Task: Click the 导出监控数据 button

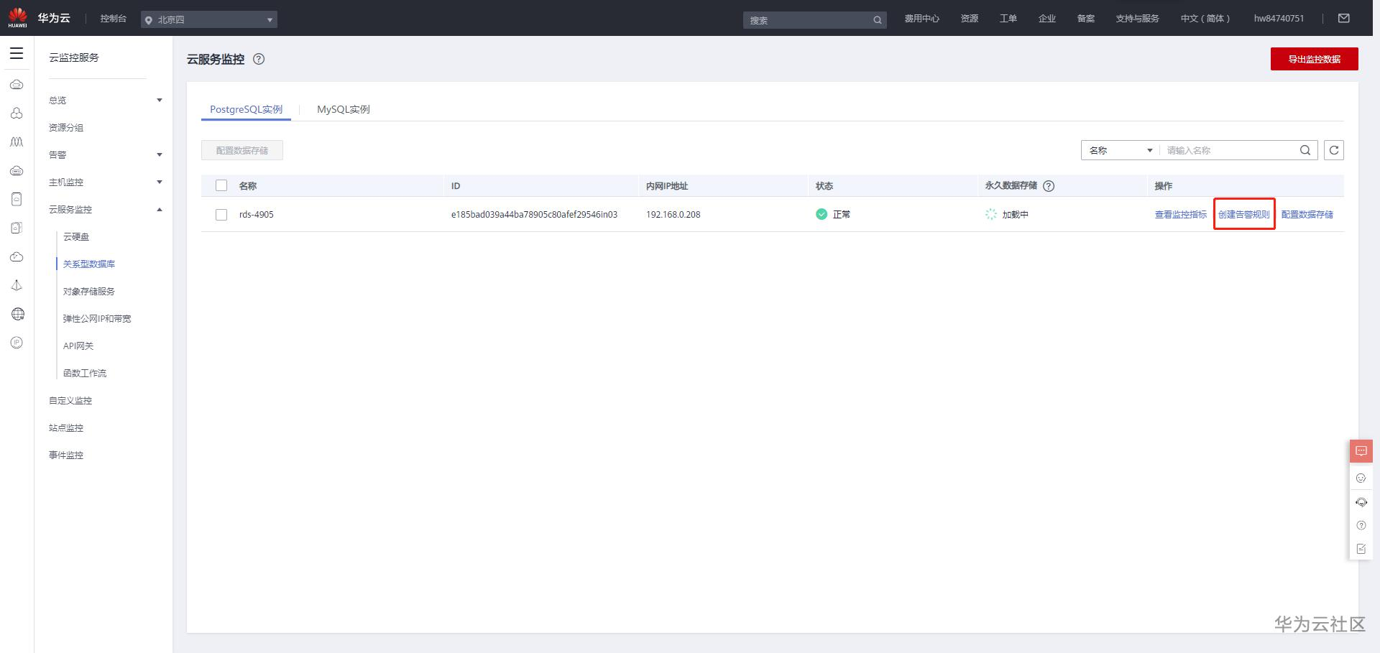Action: (1314, 59)
